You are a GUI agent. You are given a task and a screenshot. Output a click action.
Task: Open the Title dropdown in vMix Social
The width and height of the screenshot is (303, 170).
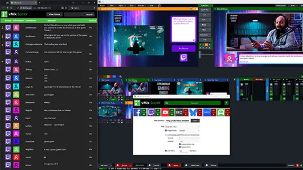pyautogui.click(x=182, y=127)
